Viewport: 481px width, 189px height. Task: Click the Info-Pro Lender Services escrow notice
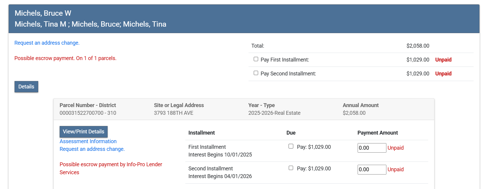111,168
